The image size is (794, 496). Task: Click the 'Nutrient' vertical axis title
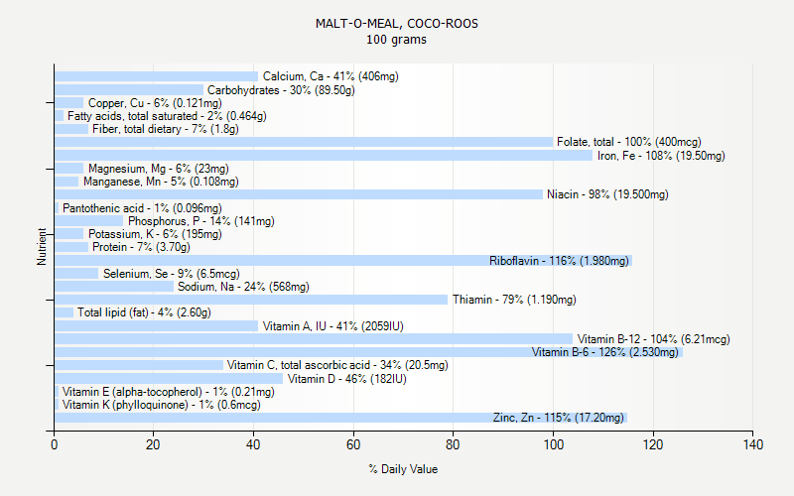click(x=42, y=246)
